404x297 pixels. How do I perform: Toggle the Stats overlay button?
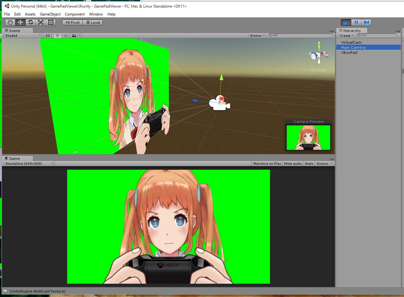[x=309, y=163]
